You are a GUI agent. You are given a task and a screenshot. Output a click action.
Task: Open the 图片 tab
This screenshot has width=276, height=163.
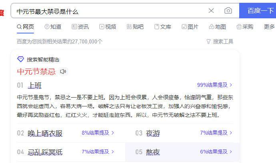pyautogui.click(x=190, y=27)
